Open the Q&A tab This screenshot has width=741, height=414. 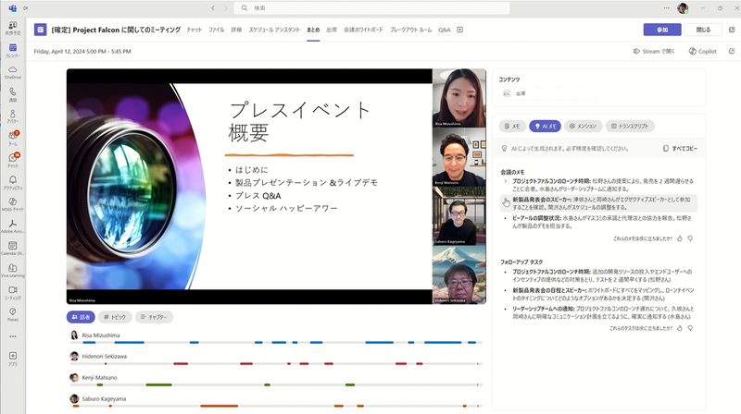click(445, 30)
